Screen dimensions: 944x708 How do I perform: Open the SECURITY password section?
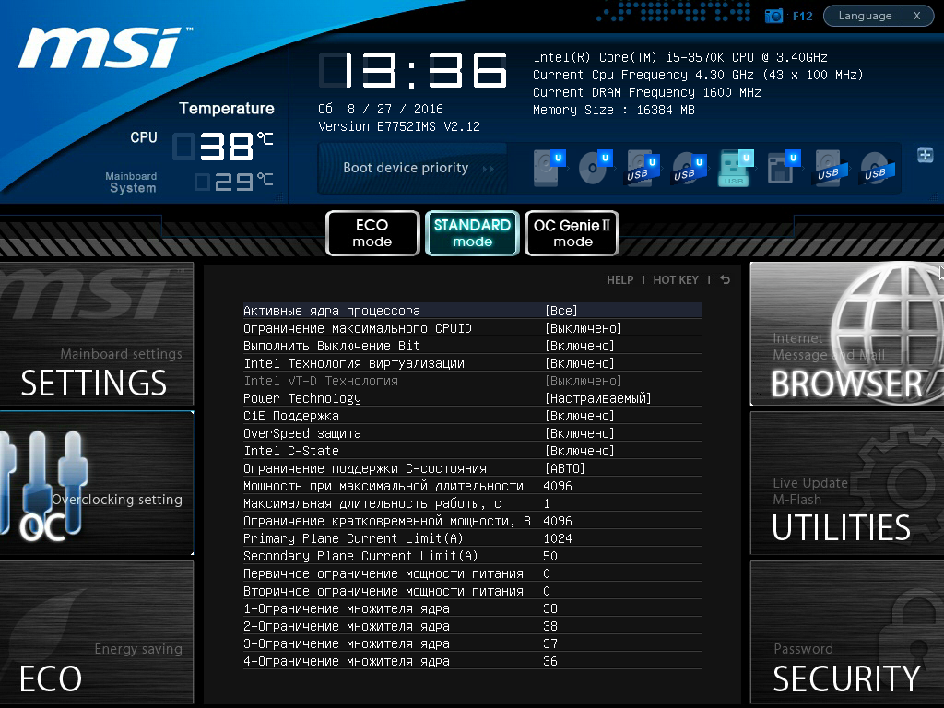[847, 632]
